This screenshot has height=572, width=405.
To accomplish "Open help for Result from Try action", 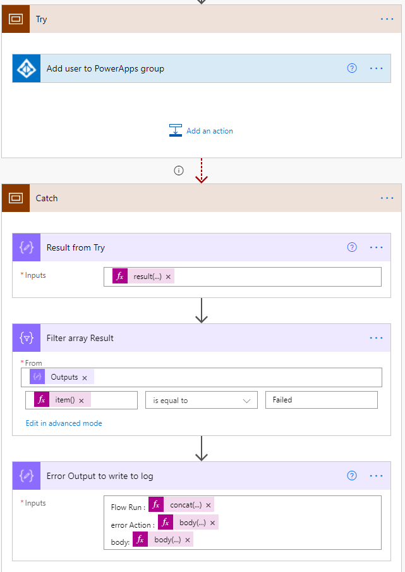I will pos(353,247).
